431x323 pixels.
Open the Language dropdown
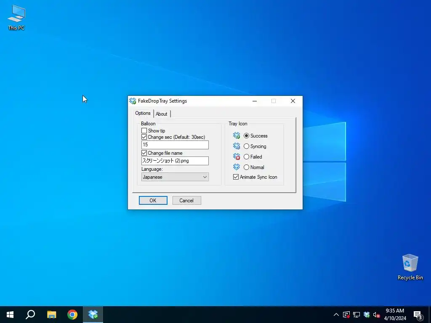tap(175, 177)
